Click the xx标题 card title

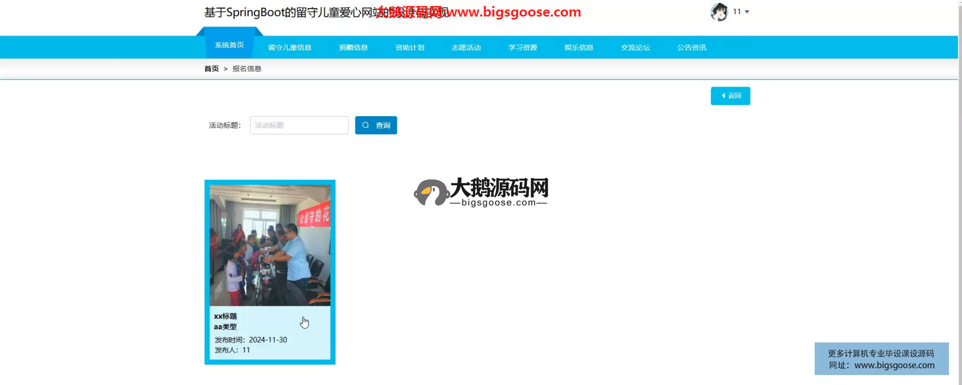tap(225, 316)
